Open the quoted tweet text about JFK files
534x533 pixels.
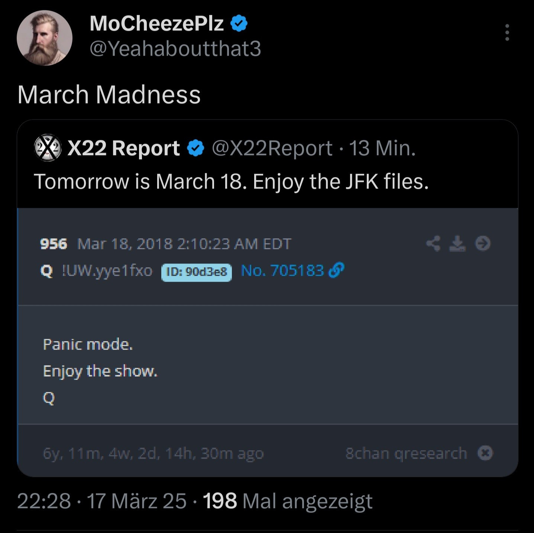(231, 182)
